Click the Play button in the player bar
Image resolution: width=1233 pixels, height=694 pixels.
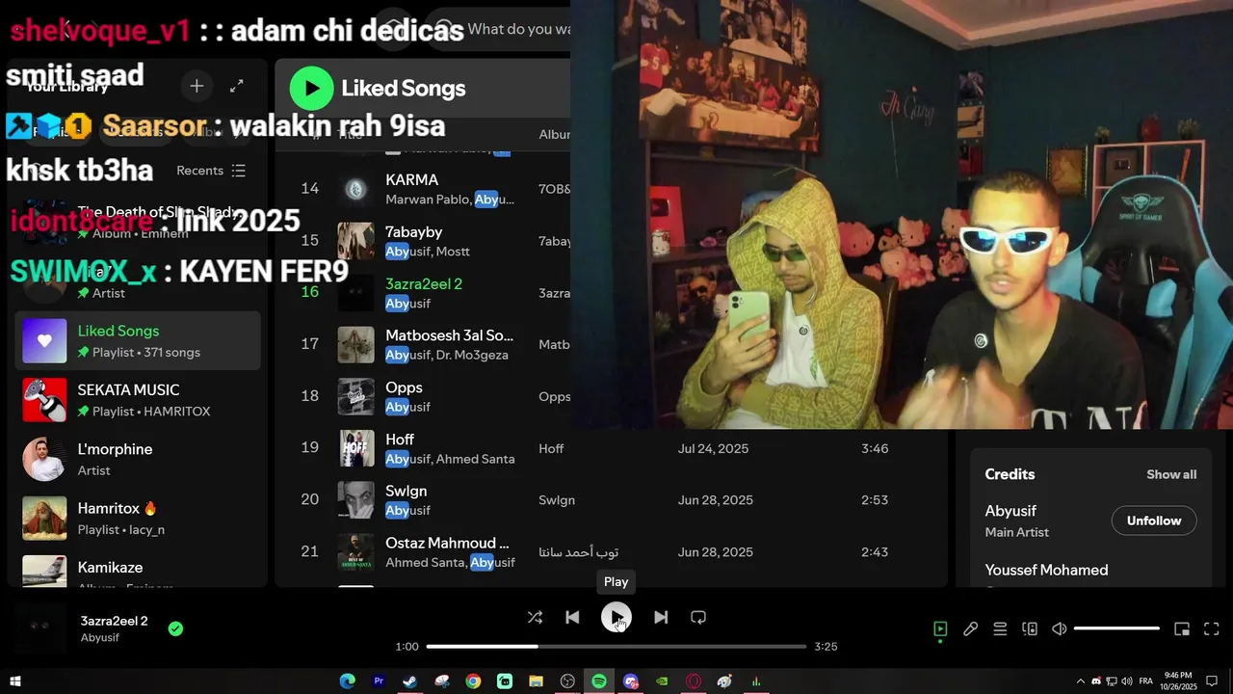(x=616, y=617)
